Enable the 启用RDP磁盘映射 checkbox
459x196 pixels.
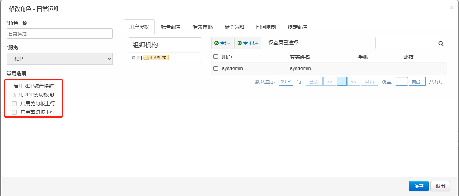[9, 86]
